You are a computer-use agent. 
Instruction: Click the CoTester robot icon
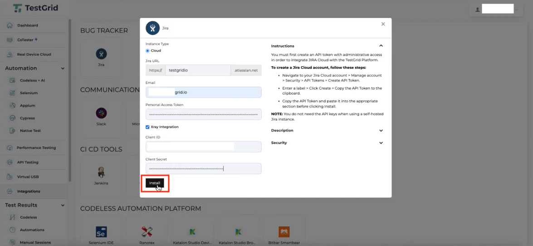point(10,40)
